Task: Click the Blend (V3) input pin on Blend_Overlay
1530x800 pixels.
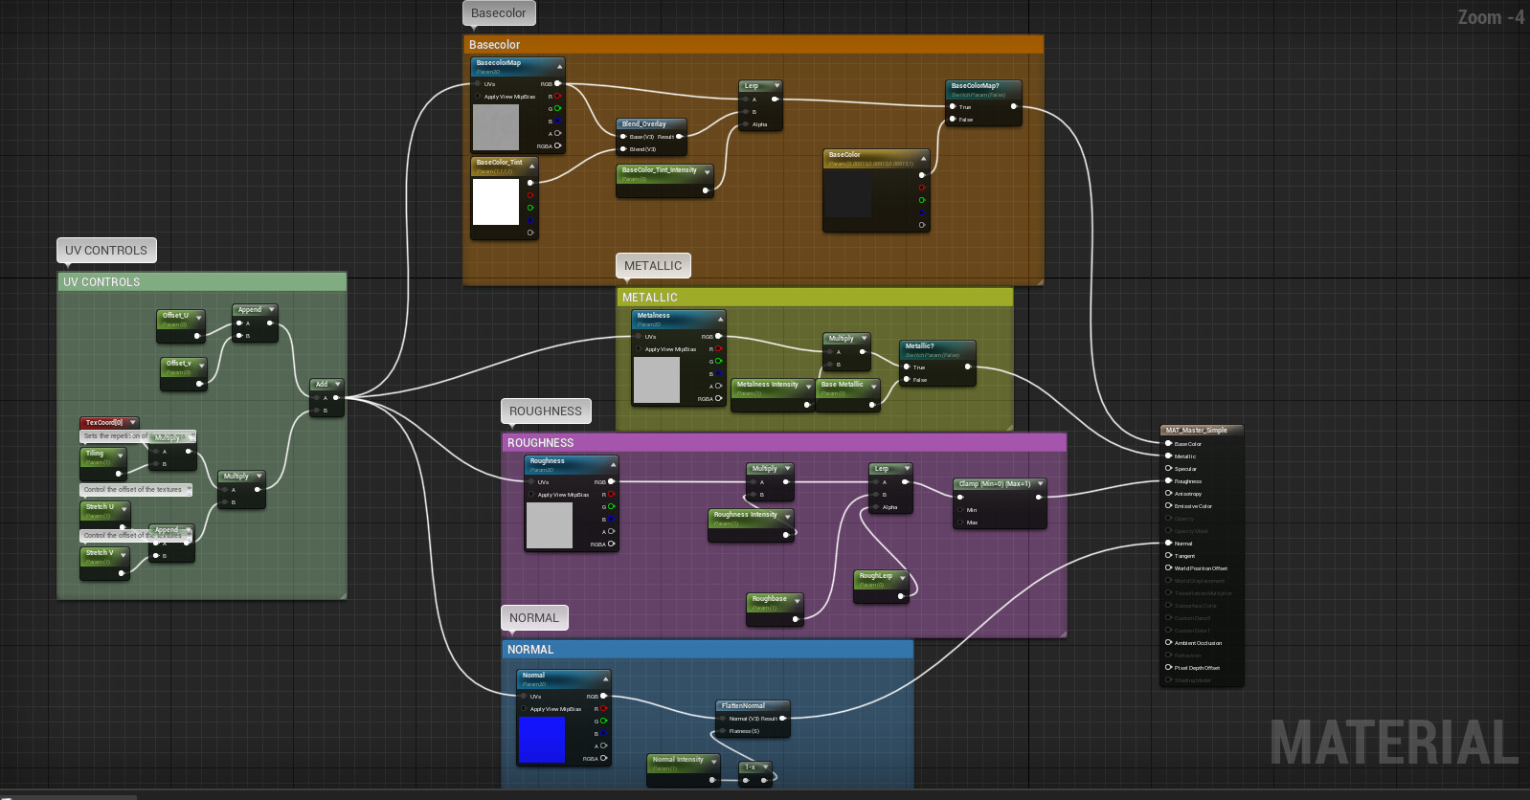Action: (623, 149)
